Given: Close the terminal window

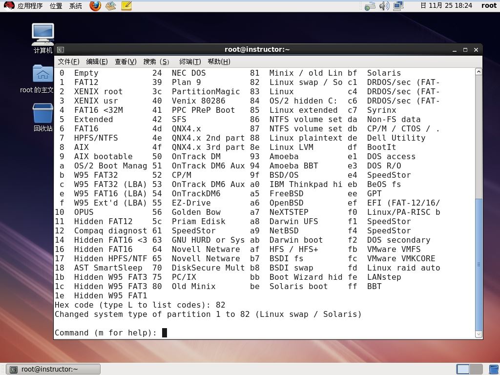Looking at the screenshot, I should pyautogui.click(x=476, y=50).
